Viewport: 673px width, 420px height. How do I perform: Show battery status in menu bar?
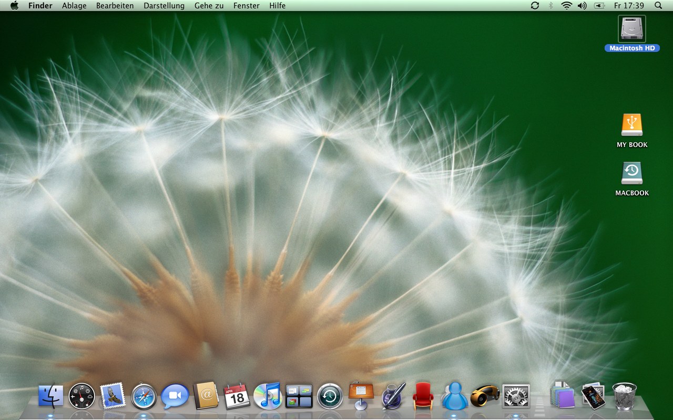599,6
